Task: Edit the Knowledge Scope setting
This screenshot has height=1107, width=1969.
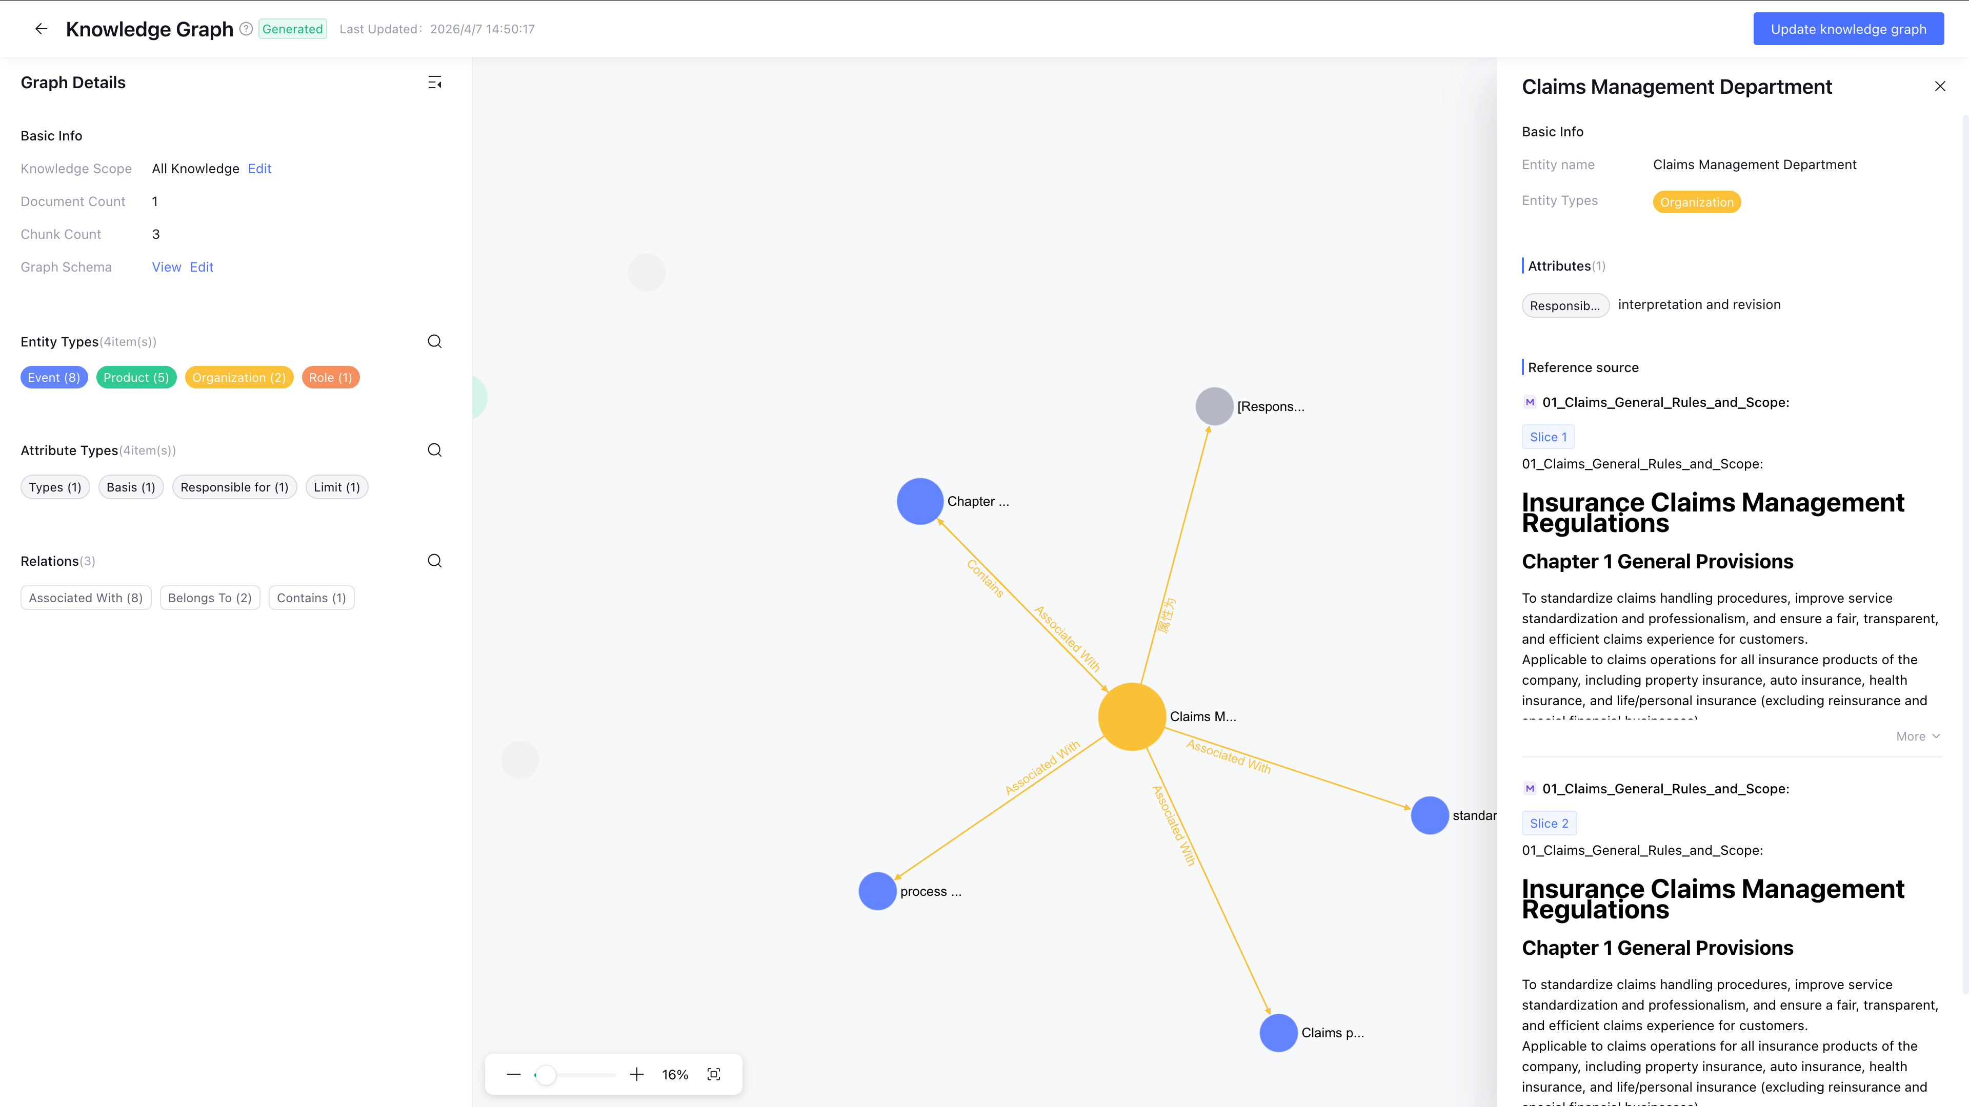Action: click(259, 168)
